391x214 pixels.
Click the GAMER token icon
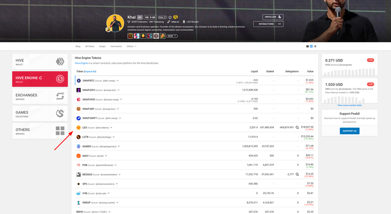(78, 146)
